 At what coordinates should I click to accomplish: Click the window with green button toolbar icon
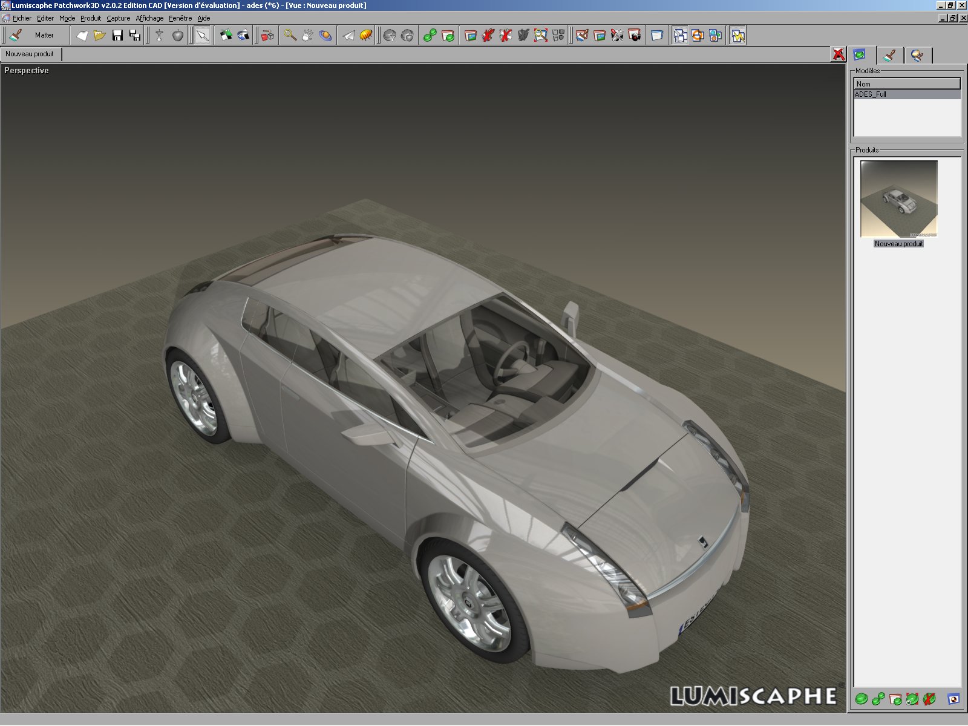coord(448,35)
